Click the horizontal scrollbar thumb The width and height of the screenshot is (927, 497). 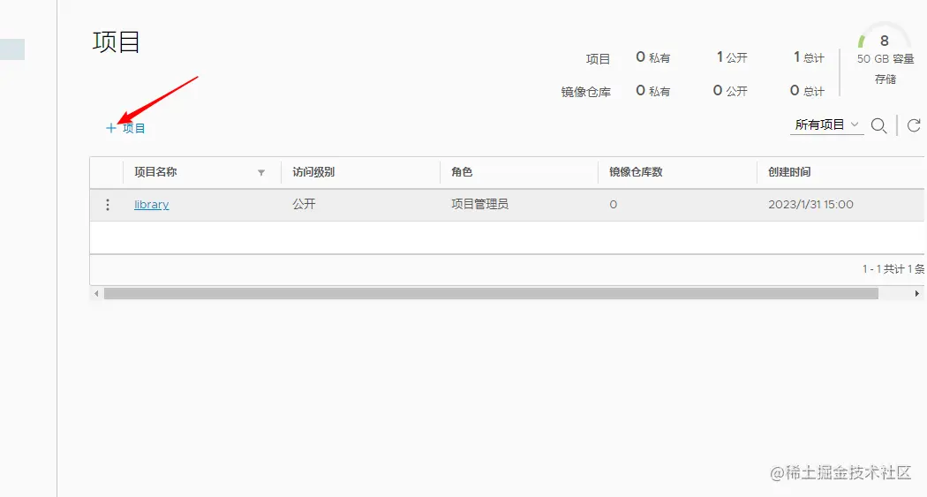[x=491, y=294]
